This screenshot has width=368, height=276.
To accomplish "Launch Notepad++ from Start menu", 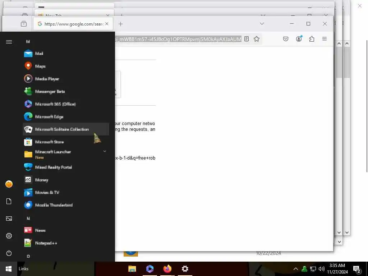I will [66, 243].
